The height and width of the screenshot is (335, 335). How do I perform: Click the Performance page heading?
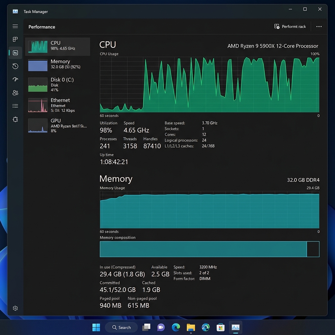[x=42, y=27]
